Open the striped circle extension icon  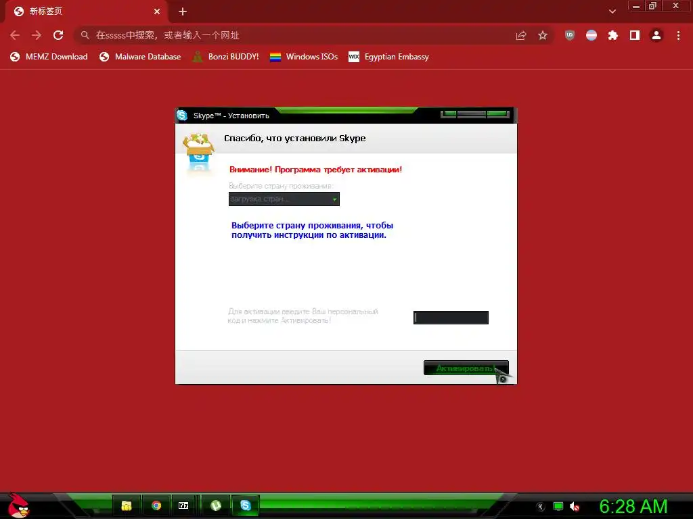click(591, 35)
